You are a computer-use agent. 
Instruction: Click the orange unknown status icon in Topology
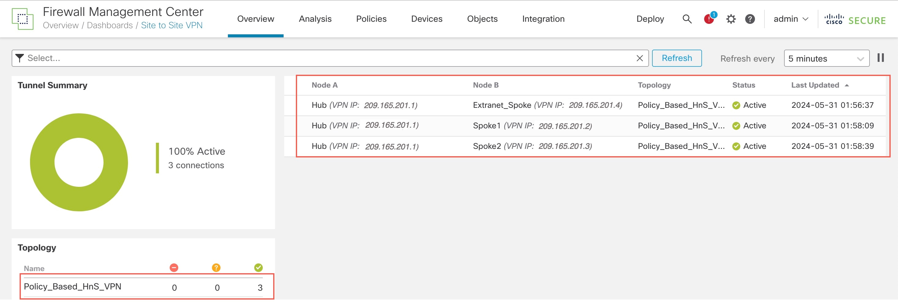point(216,267)
